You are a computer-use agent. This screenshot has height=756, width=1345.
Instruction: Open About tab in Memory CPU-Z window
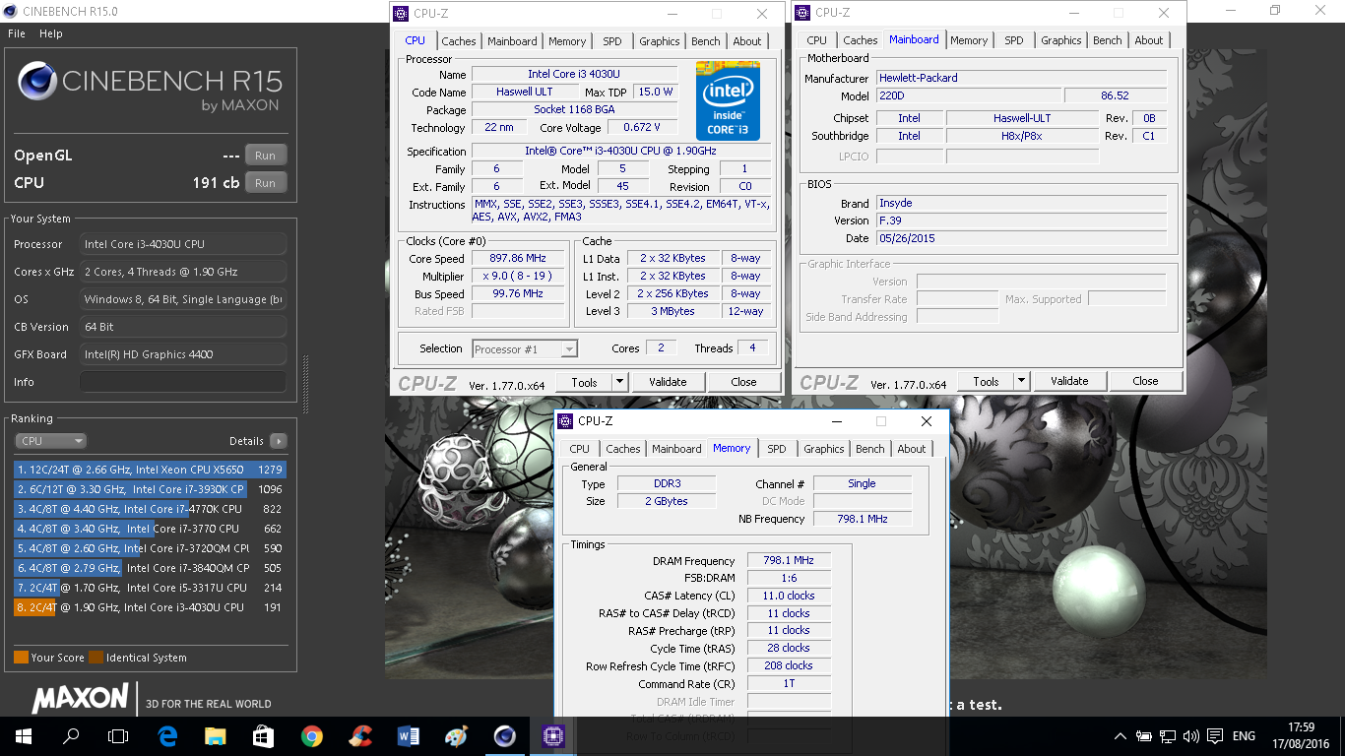coord(912,449)
